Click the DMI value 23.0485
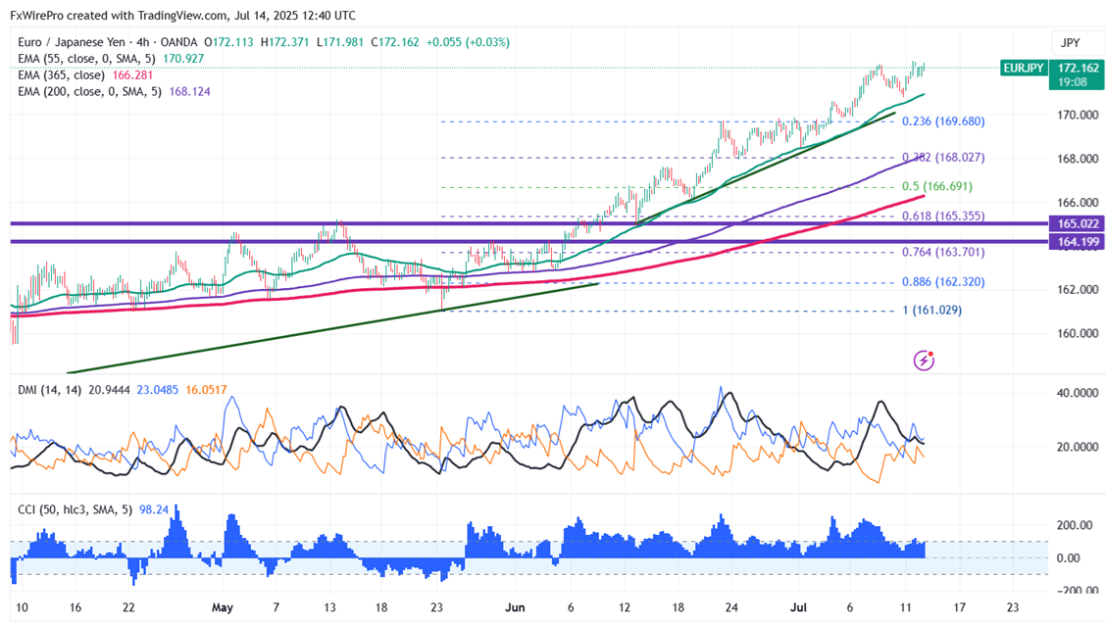 (157, 390)
